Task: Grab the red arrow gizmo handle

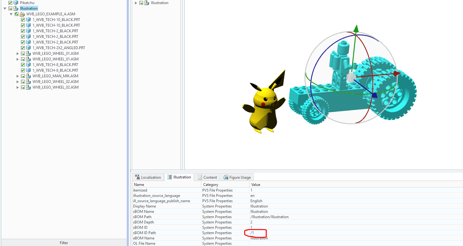Action: [397, 74]
